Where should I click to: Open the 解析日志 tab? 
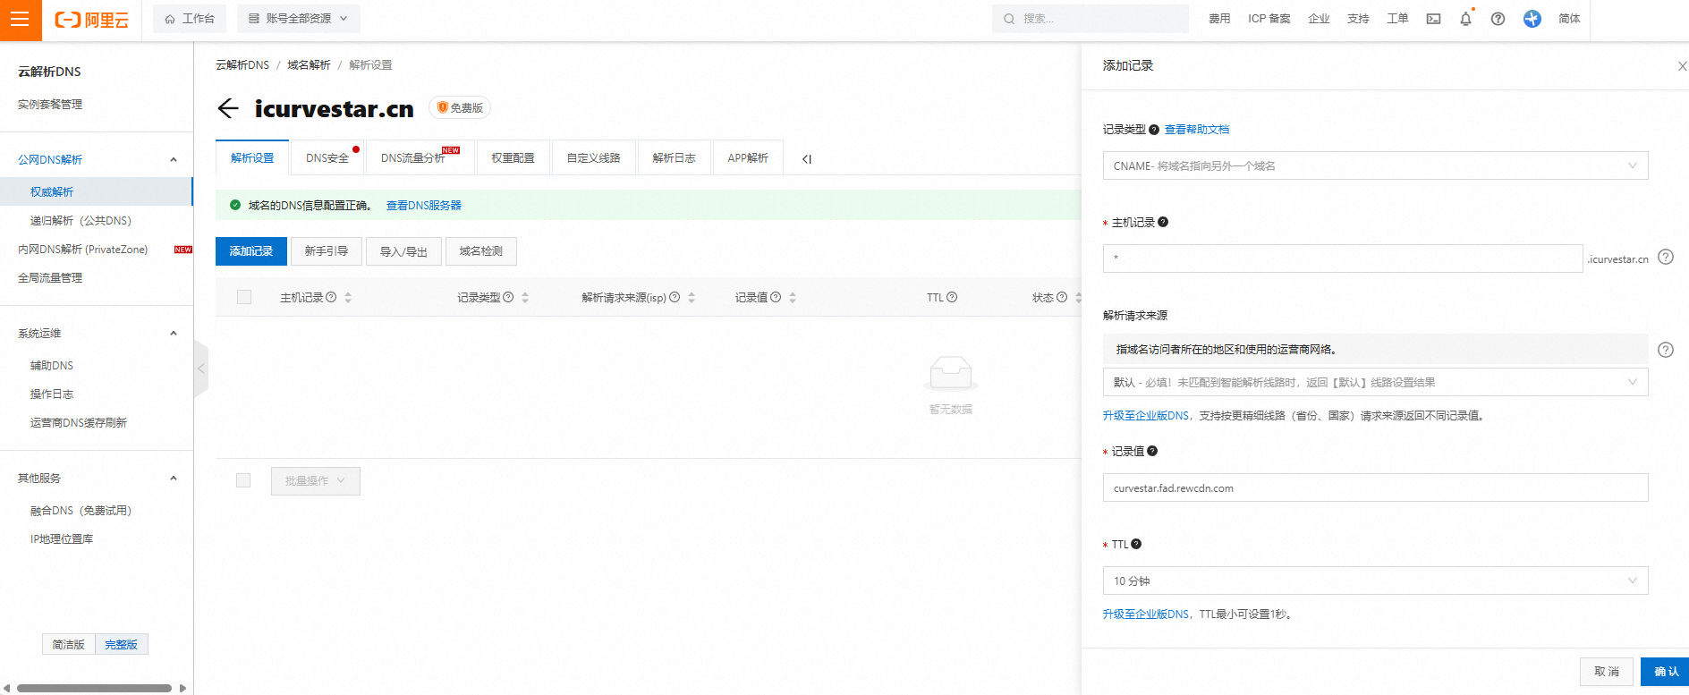coord(674,158)
